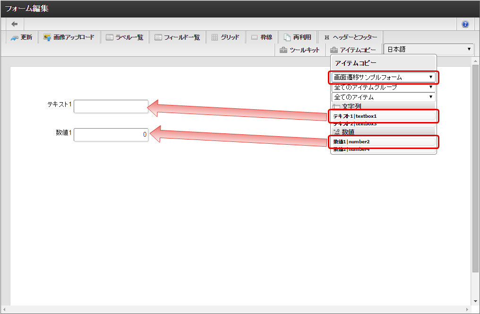Click the テキスト1 label on canvas
480x314 pixels.
(60, 104)
